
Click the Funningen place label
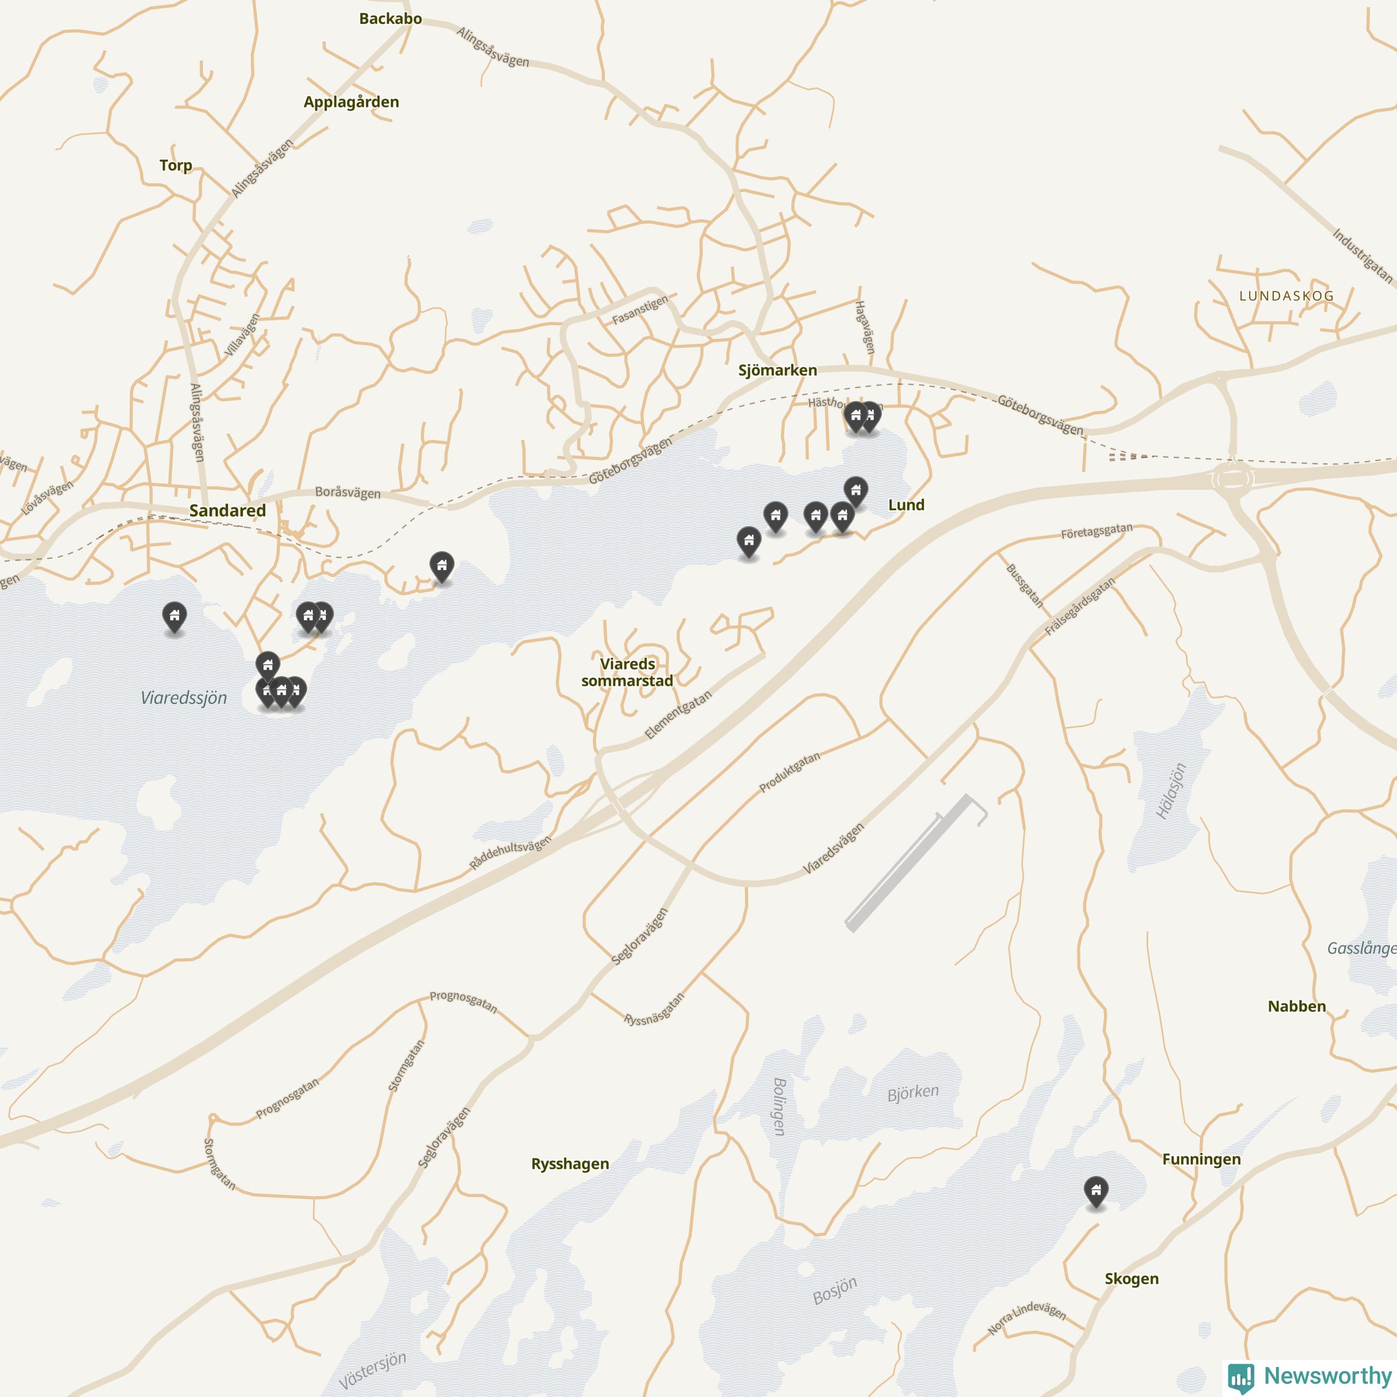tap(1201, 1159)
